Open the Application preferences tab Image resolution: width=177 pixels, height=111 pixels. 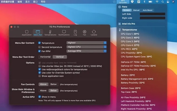[x=27, y=33]
